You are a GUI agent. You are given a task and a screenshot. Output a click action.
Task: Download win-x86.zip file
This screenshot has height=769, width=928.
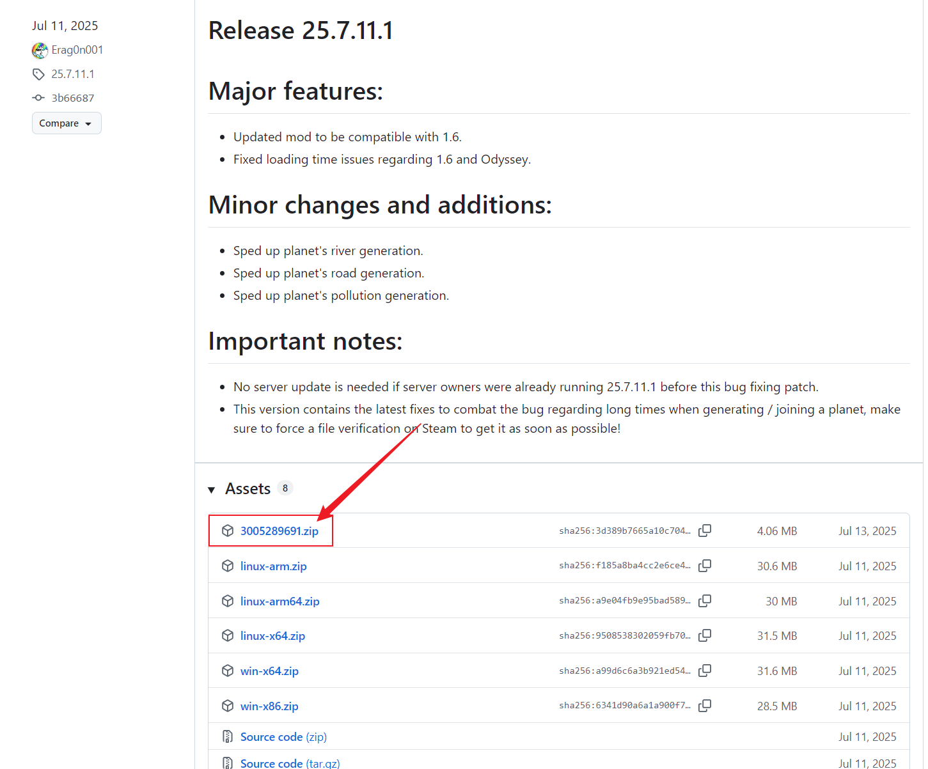tap(269, 706)
